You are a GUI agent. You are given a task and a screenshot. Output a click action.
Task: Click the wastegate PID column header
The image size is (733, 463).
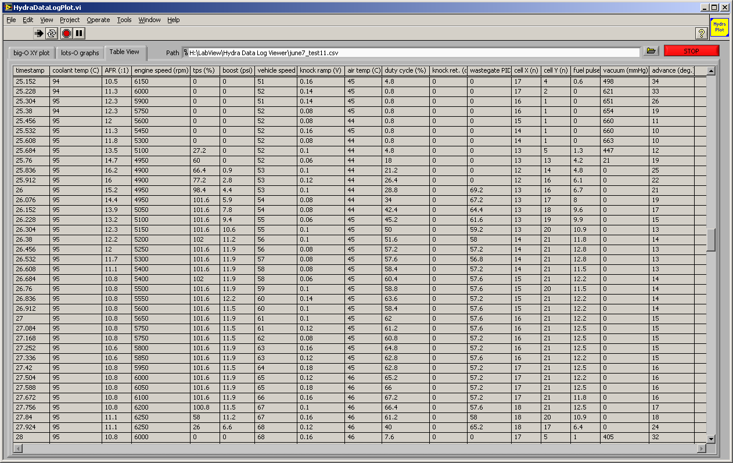(x=490, y=71)
